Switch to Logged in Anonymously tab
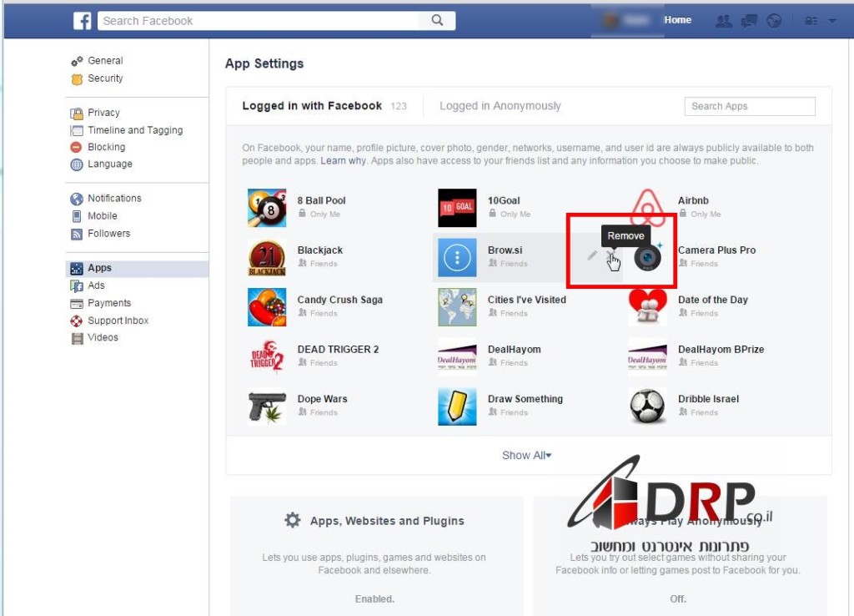Screen dimensions: 854x616 [500, 106]
